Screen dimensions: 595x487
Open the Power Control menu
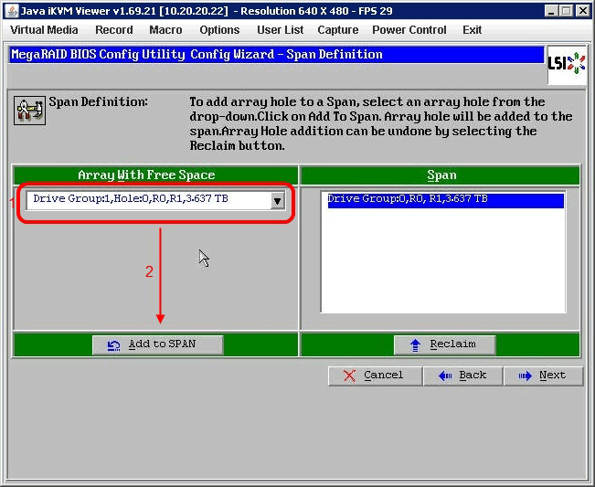pyautogui.click(x=409, y=30)
